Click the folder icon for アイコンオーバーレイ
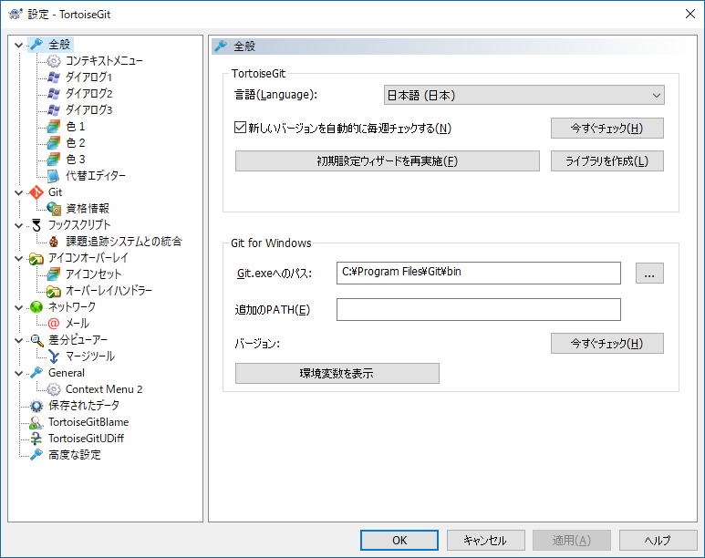Viewport: 705px width, 558px height. [36, 258]
